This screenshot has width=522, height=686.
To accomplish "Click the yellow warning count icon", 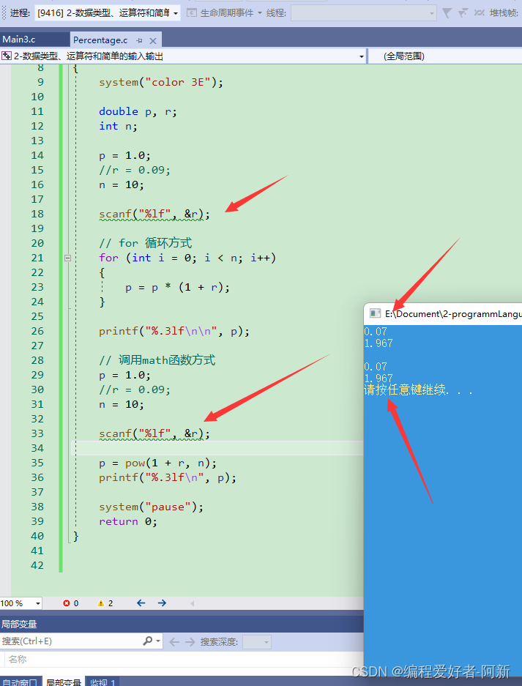I will pyautogui.click(x=100, y=603).
